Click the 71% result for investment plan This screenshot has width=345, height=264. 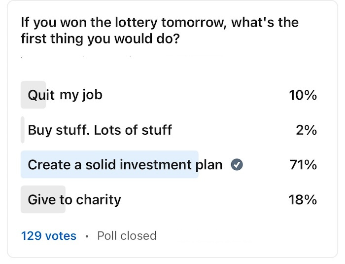pyautogui.click(x=304, y=165)
